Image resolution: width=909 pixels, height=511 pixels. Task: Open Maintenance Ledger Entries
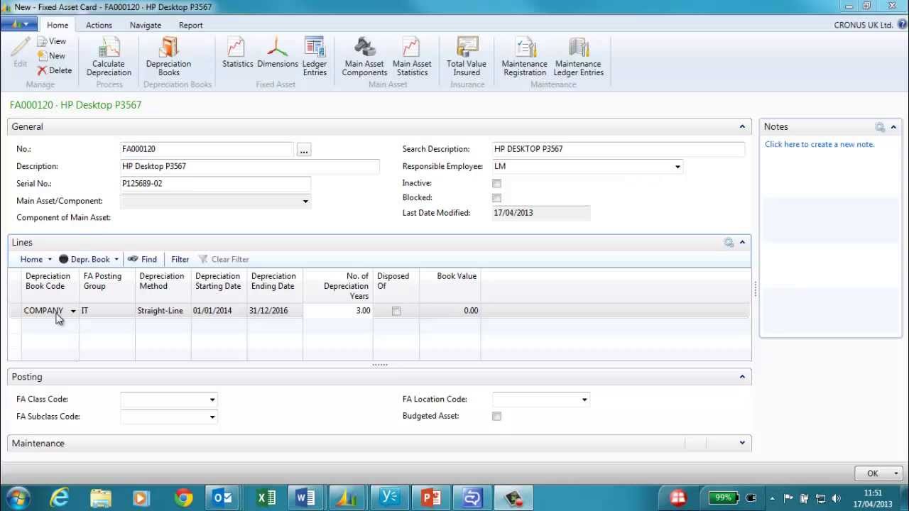pos(578,57)
